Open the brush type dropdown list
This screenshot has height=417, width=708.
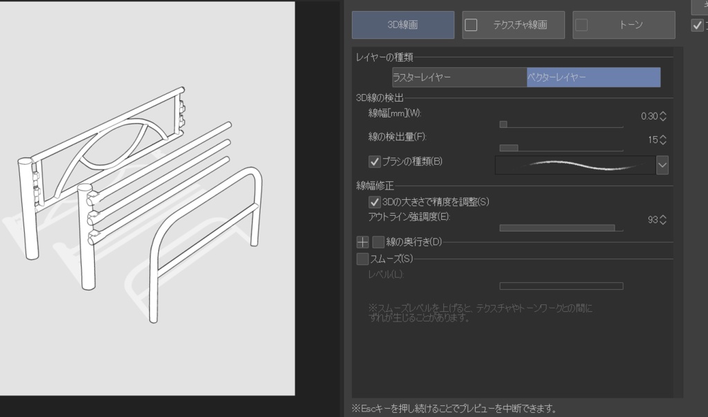click(662, 165)
